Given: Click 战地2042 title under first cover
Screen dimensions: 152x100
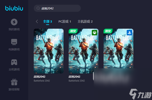Looking at the screenshot, I should point(40,77).
